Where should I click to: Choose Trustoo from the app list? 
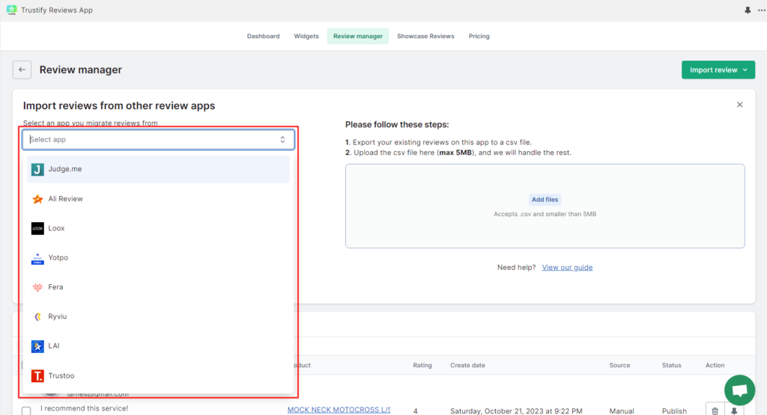click(158, 375)
